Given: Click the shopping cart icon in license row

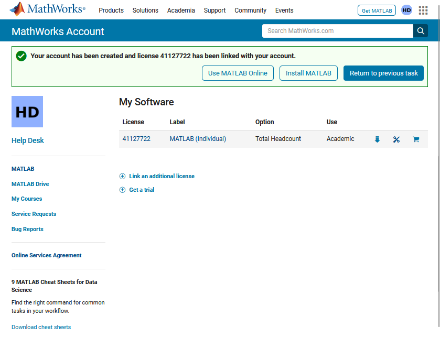Looking at the screenshot, I should click(416, 139).
